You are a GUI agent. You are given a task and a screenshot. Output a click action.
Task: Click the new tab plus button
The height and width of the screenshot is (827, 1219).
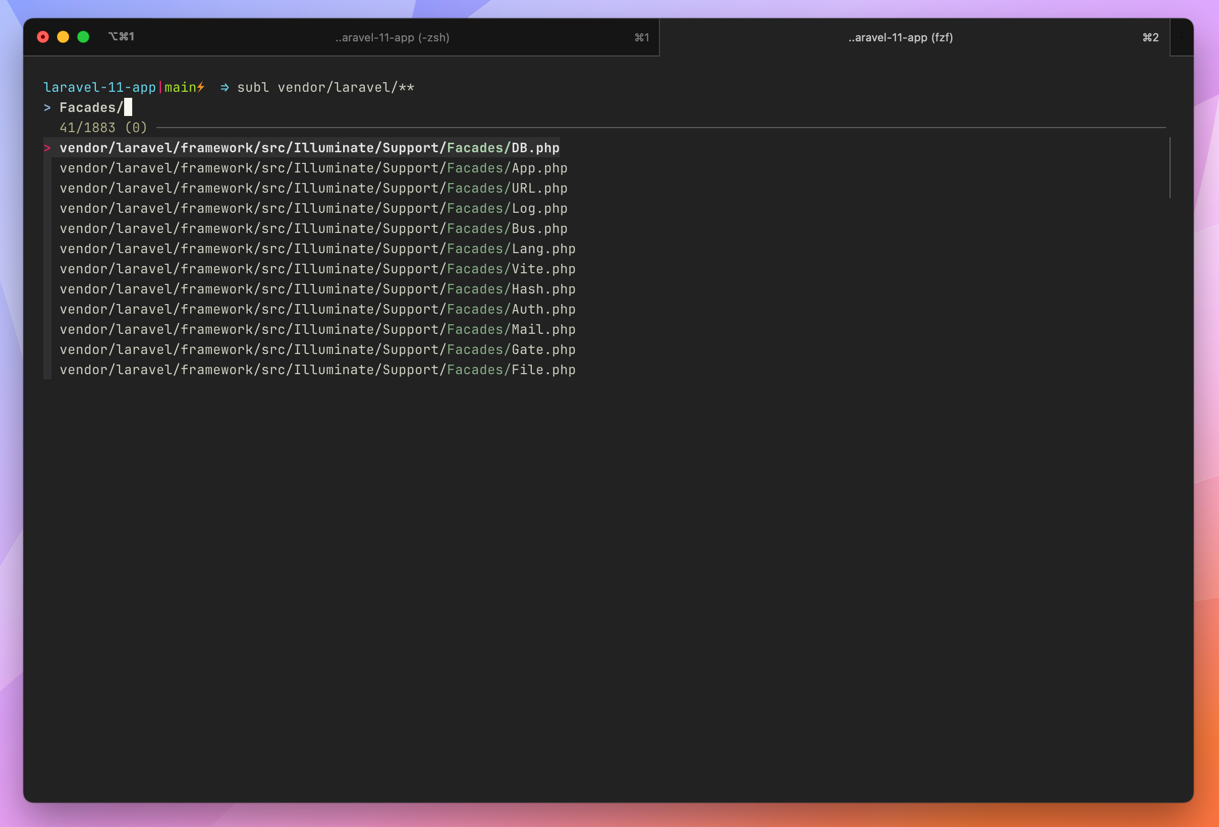(1181, 37)
